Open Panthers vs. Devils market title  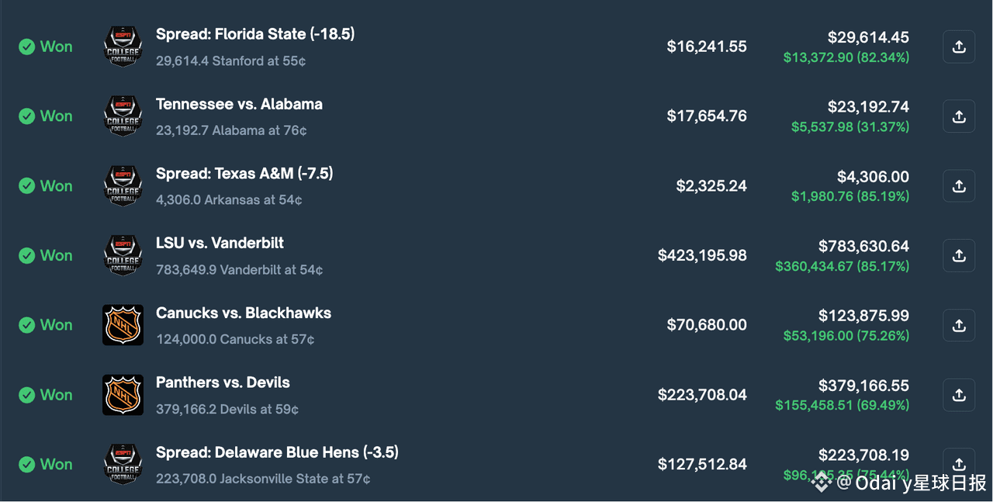(223, 383)
